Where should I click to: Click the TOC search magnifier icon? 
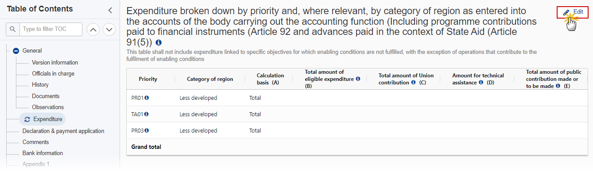coord(12,30)
